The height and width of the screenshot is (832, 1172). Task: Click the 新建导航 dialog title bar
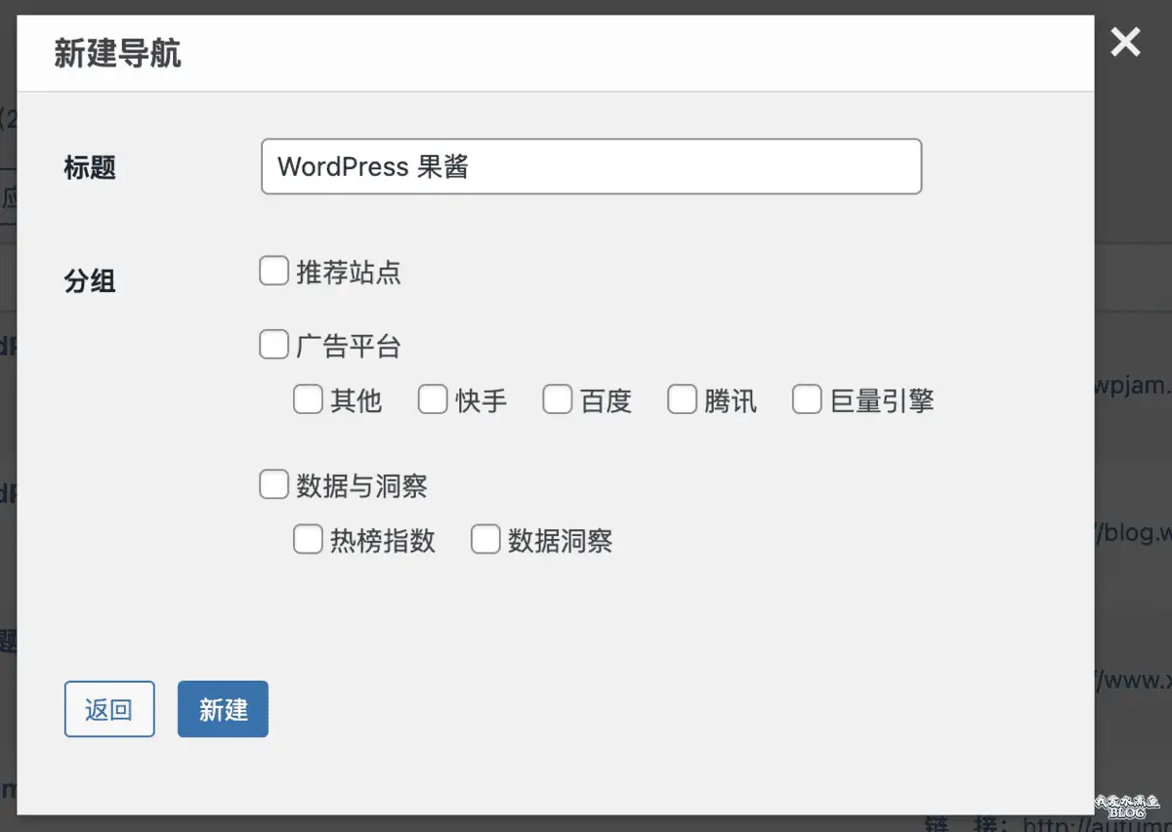pos(118,54)
